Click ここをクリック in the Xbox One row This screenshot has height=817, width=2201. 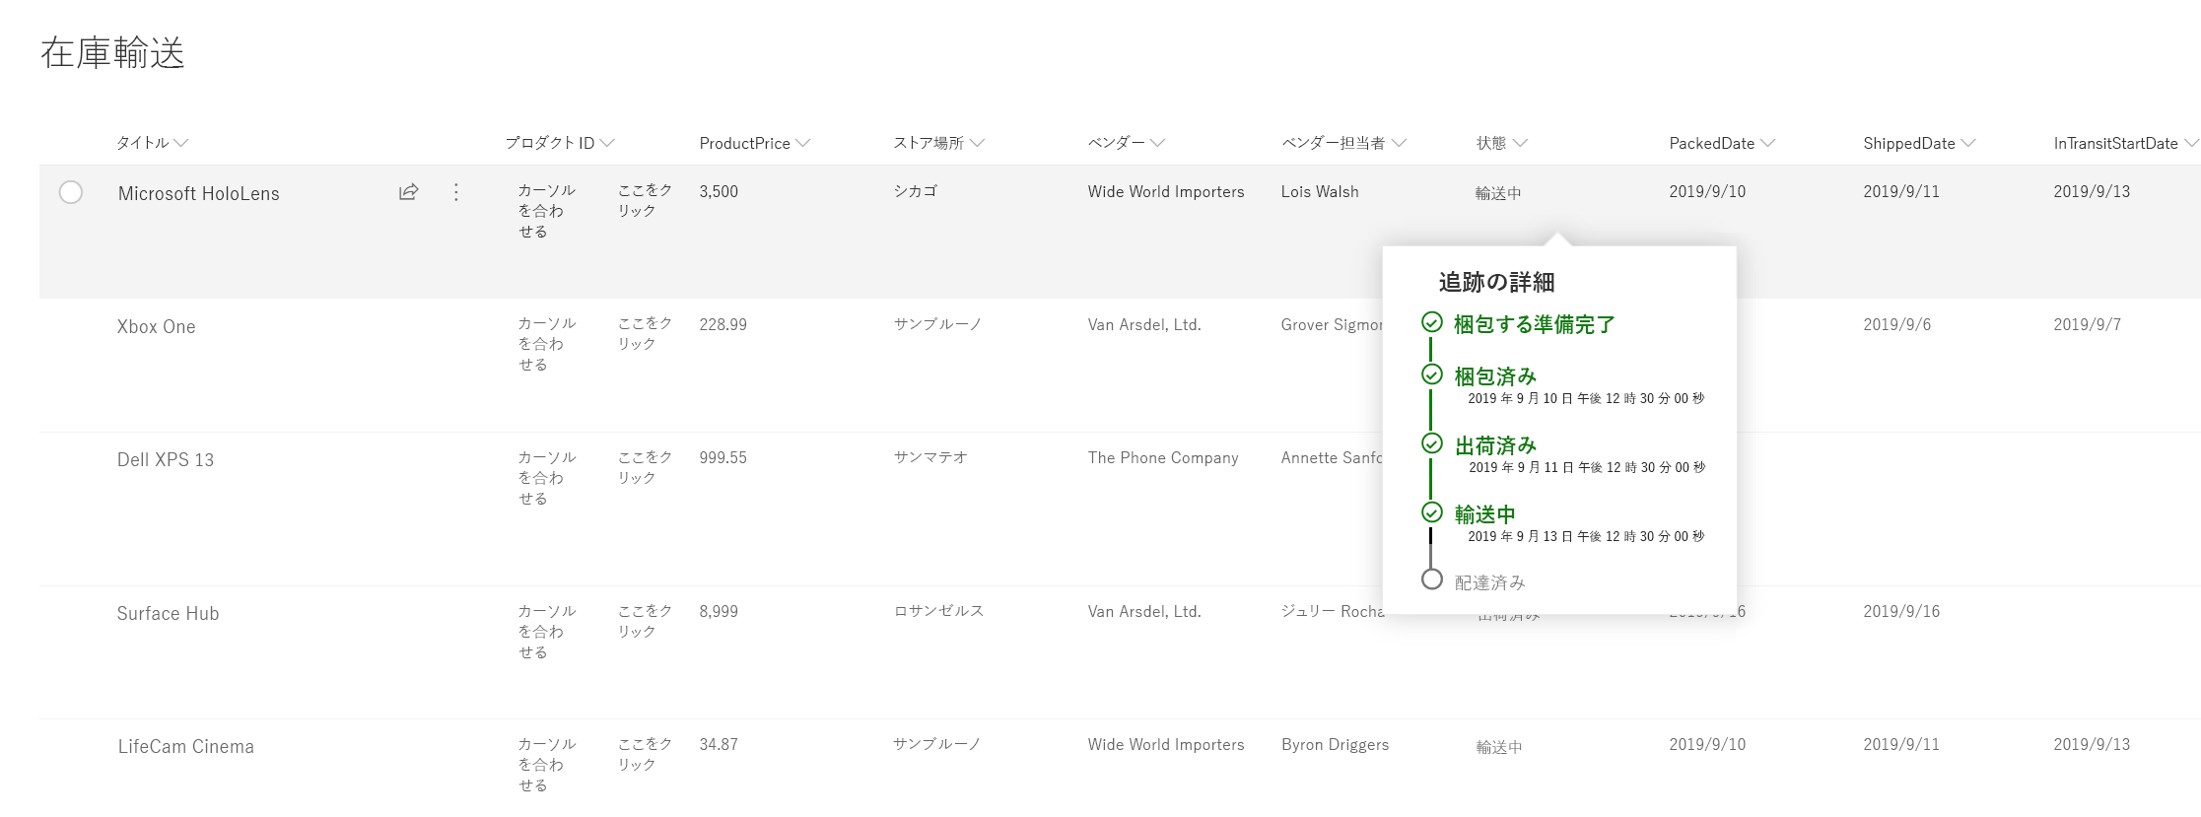pos(645,333)
